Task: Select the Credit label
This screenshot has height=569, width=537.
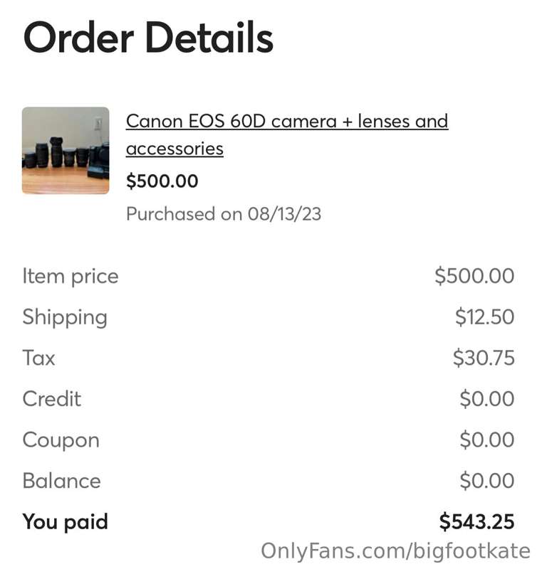Action: pos(52,399)
